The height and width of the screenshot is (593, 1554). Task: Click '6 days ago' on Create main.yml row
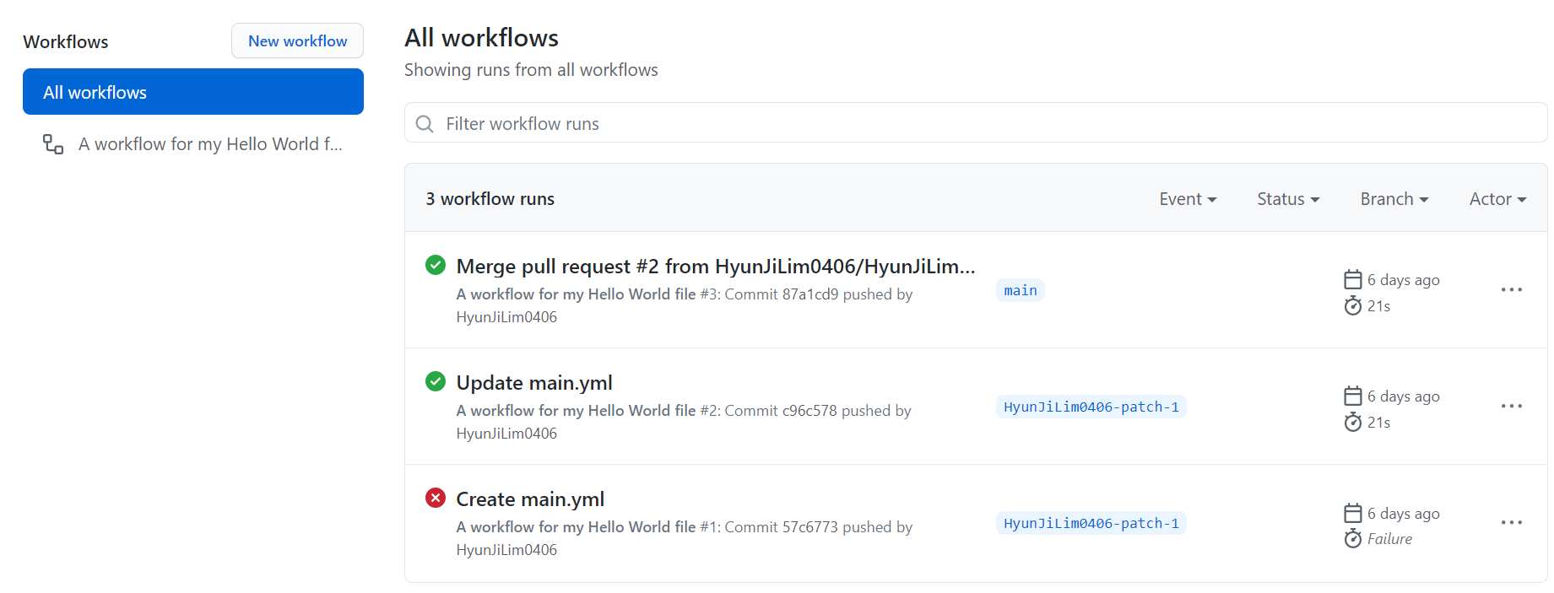tap(1404, 514)
